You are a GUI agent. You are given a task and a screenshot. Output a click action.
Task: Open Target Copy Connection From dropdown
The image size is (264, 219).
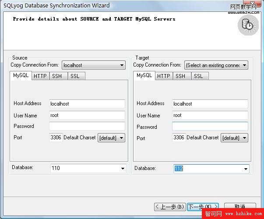pyautogui.click(x=216, y=65)
